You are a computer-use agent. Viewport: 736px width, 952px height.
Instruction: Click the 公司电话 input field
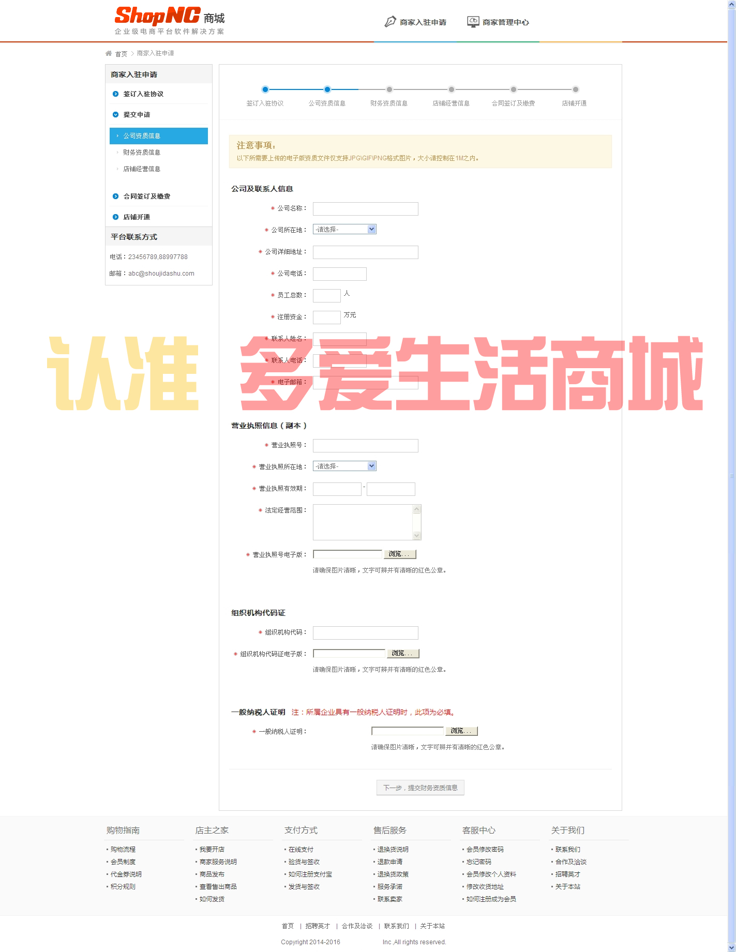pyautogui.click(x=340, y=274)
